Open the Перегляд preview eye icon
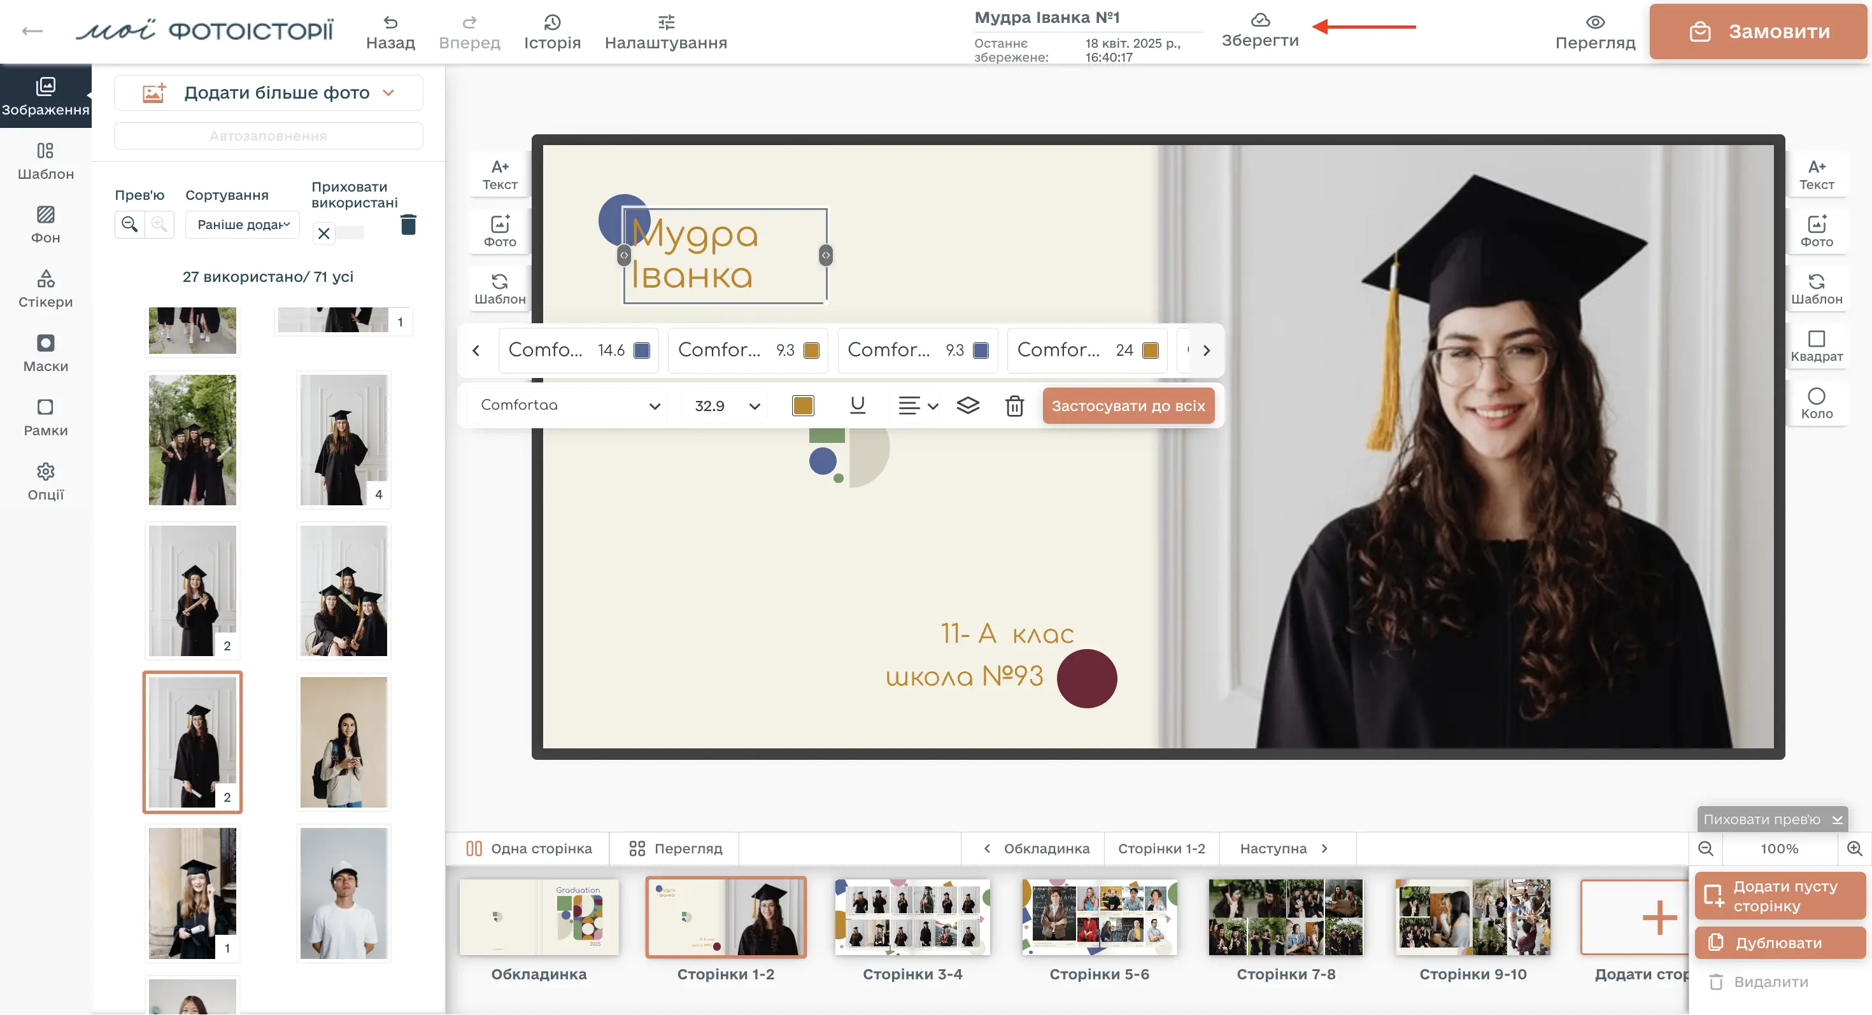The height and width of the screenshot is (1015, 1872). (1595, 32)
